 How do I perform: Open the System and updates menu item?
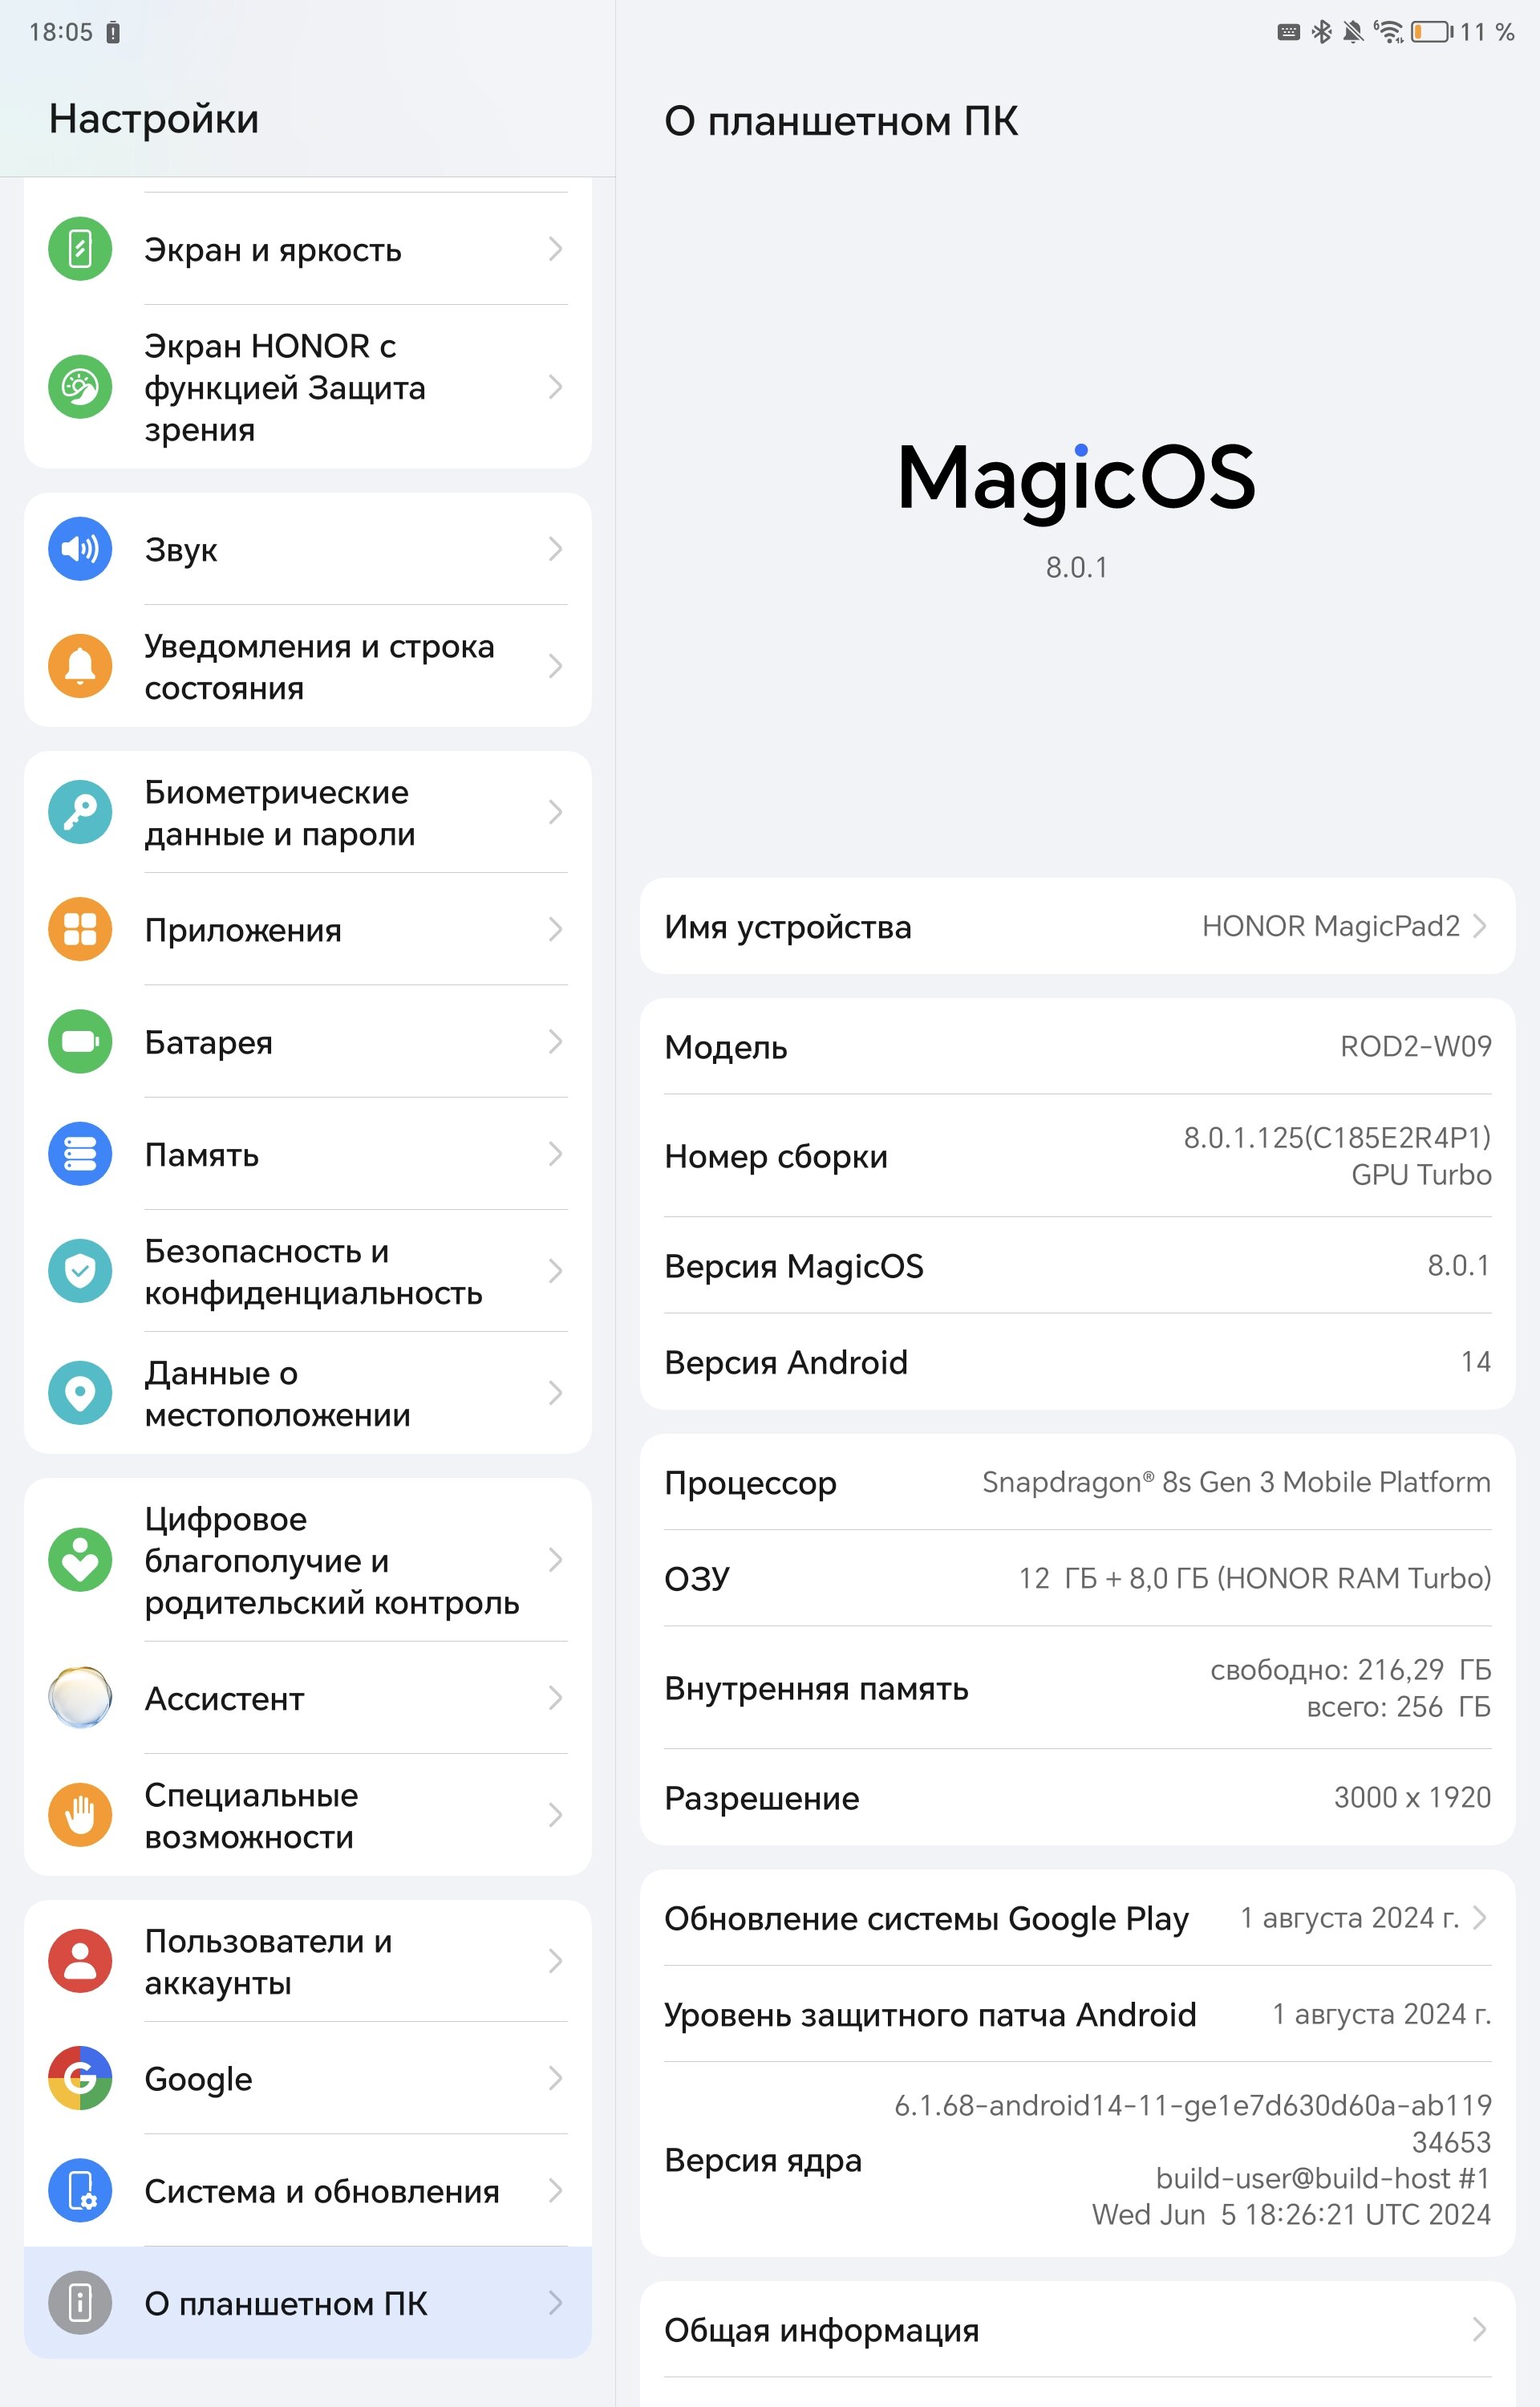coord(308,2191)
